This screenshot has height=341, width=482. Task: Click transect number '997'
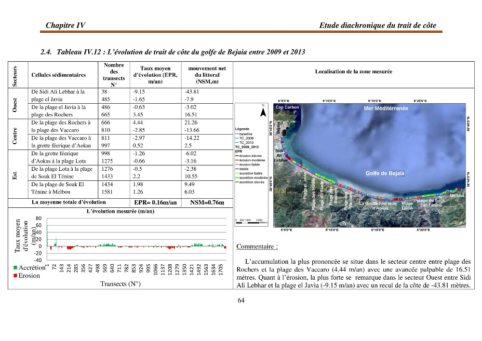[x=106, y=146]
